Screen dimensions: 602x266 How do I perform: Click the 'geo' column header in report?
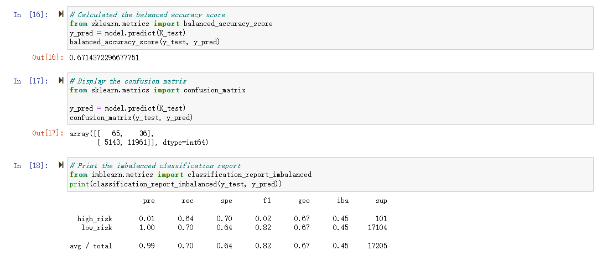click(x=304, y=201)
